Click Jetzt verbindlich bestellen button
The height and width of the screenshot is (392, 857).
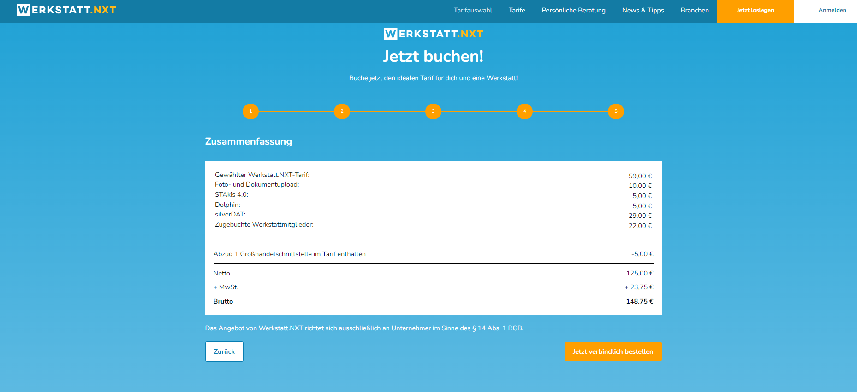(613, 351)
